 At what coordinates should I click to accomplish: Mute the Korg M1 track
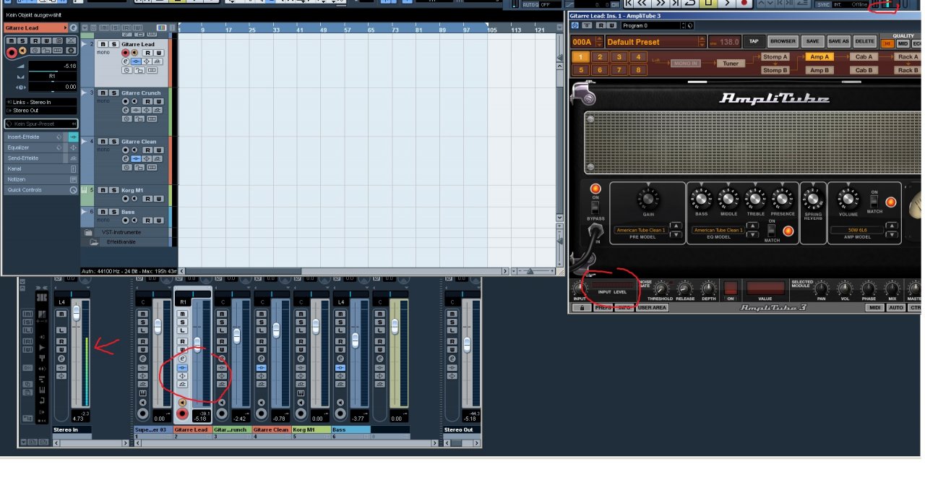103,189
